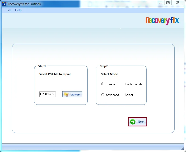Open the File menu
186x152 pixels.
tap(9, 10)
